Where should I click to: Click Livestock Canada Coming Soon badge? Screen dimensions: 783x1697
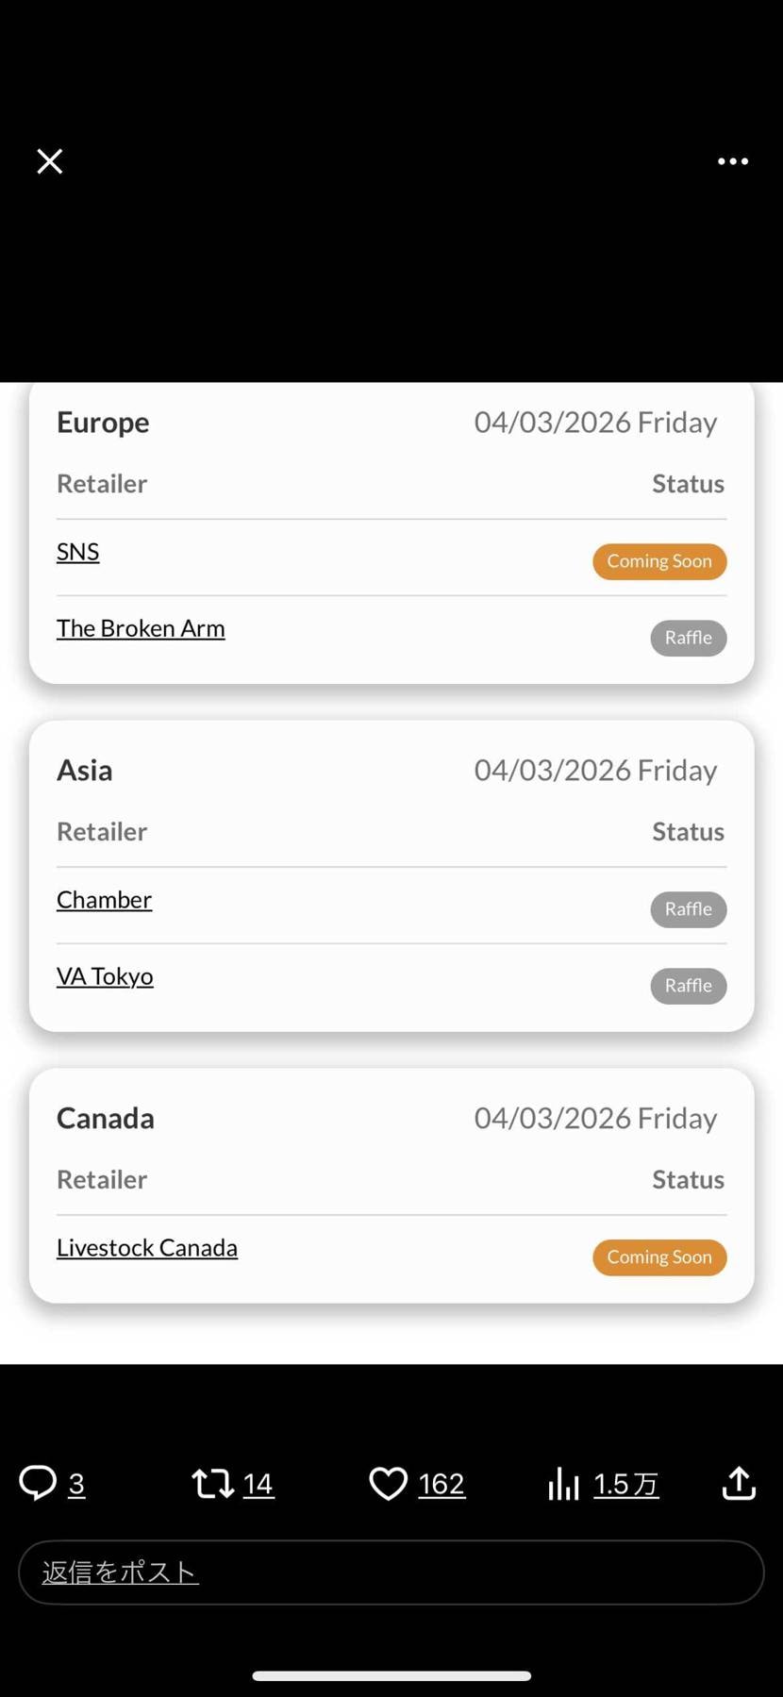pyautogui.click(x=659, y=1257)
